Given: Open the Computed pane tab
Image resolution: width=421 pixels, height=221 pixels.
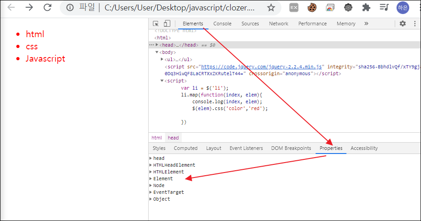Looking at the screenshot, I should 185,148.
